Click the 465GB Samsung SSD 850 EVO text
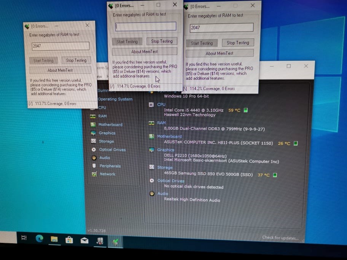The image size is (347, 260). point(208,174)
